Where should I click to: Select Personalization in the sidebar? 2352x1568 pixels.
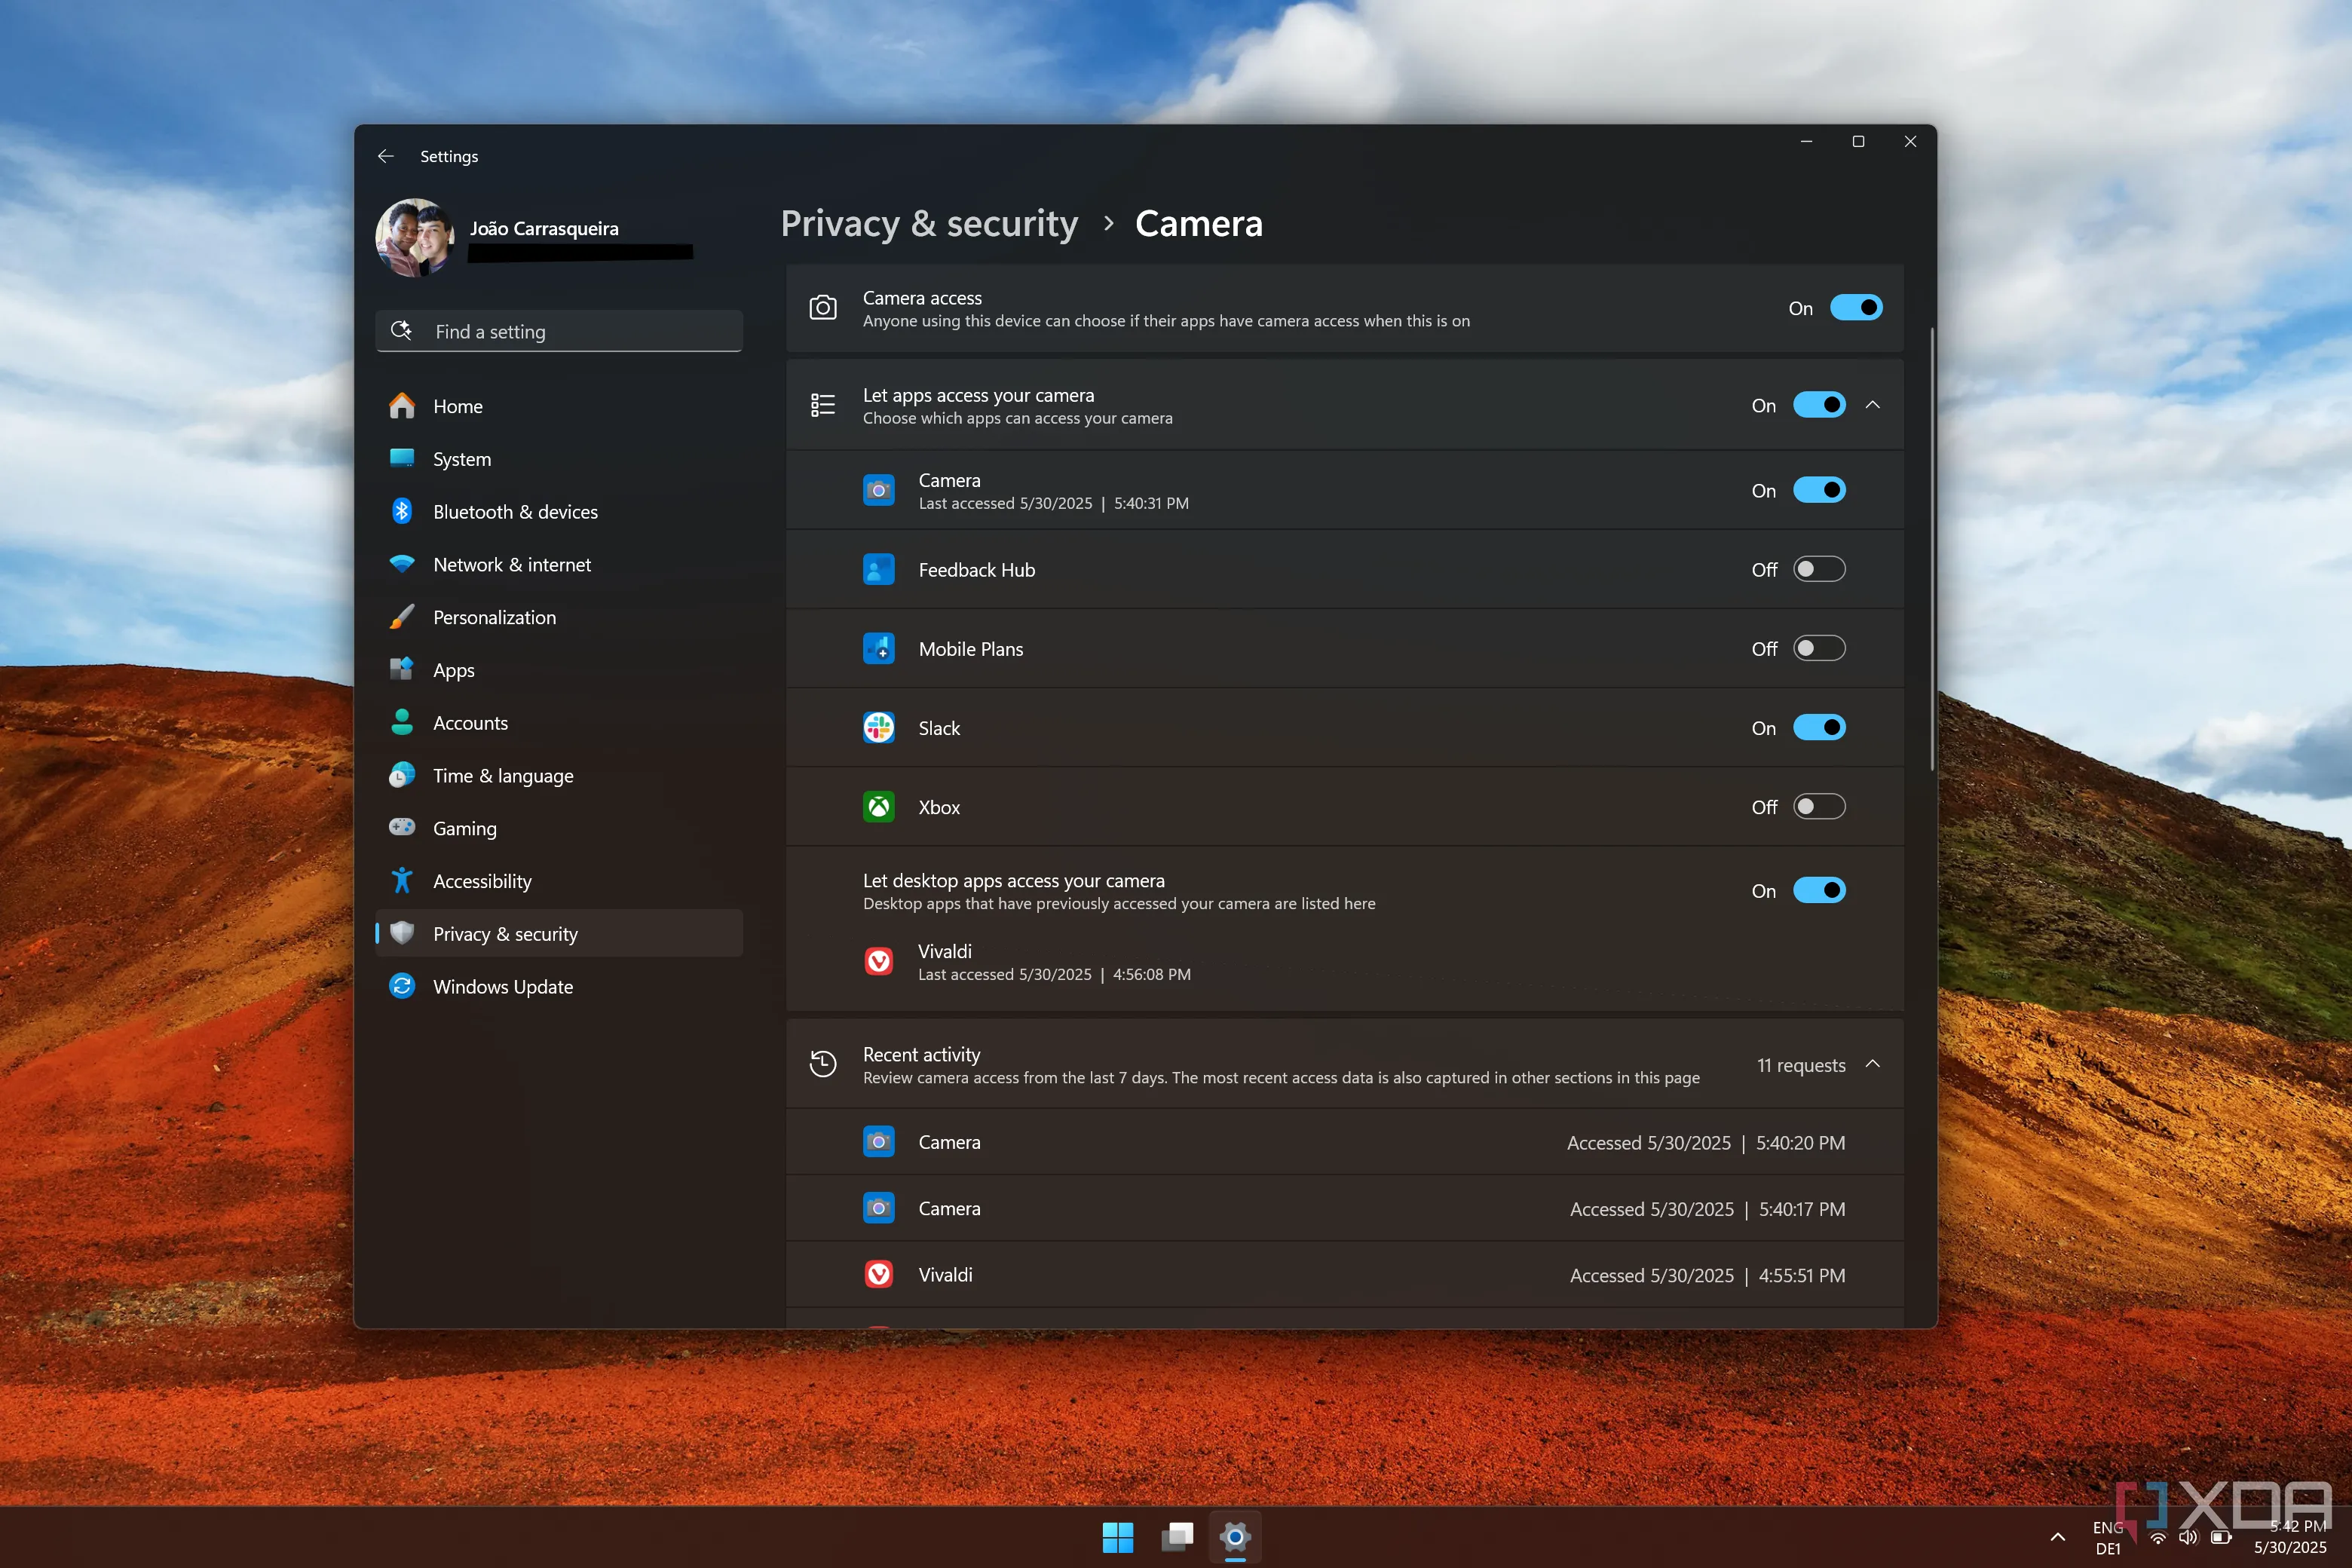[559, 617]
